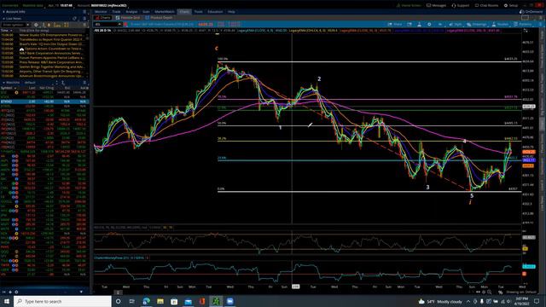546x307 pixels.
Task: Enable OnDemand mode
Action: tap(531, 11)
